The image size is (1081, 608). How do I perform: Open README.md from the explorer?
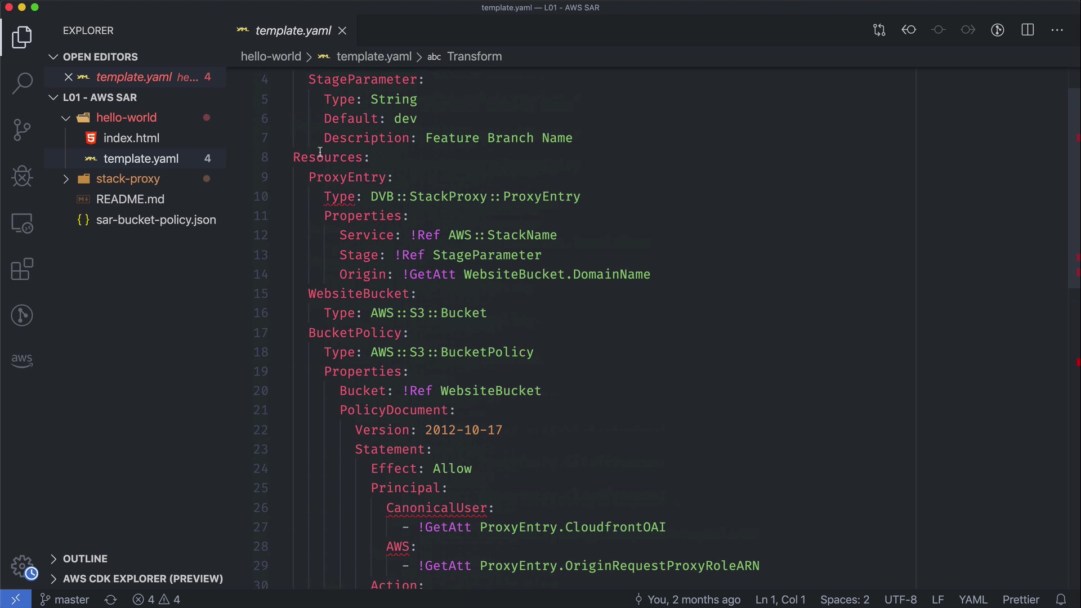130,199
